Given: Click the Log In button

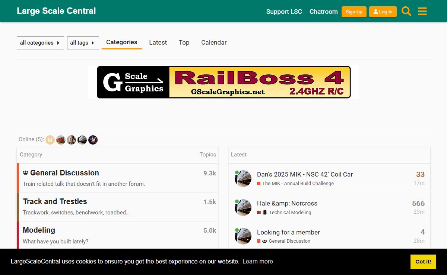Looking at the screenshot, I should [x=383, y=12].
